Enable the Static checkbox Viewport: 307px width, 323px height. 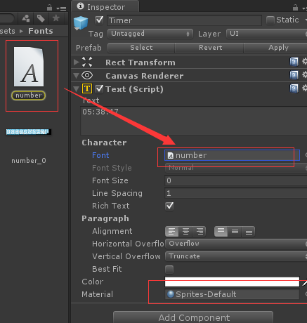[270, 20]
